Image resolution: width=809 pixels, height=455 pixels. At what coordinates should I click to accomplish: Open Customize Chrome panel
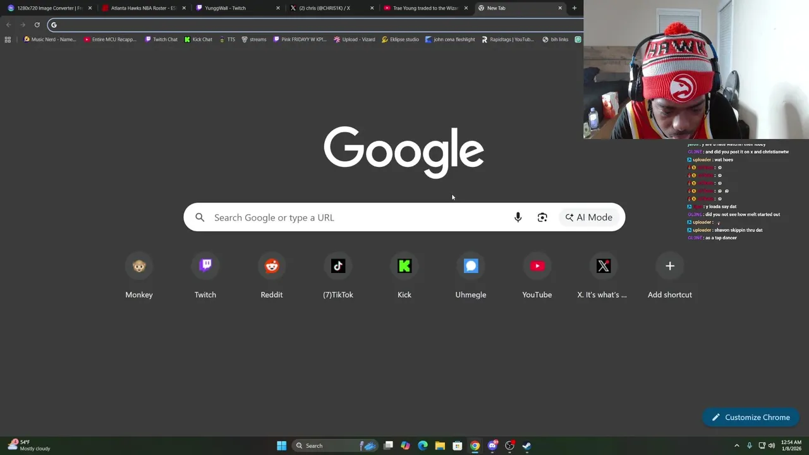pos(751,417)
